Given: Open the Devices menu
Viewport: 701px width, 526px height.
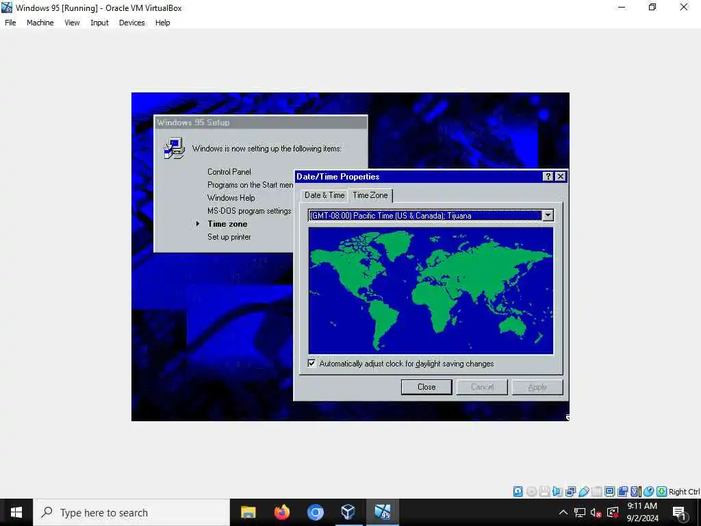Looking at the screenshot, I should point(132,23).
